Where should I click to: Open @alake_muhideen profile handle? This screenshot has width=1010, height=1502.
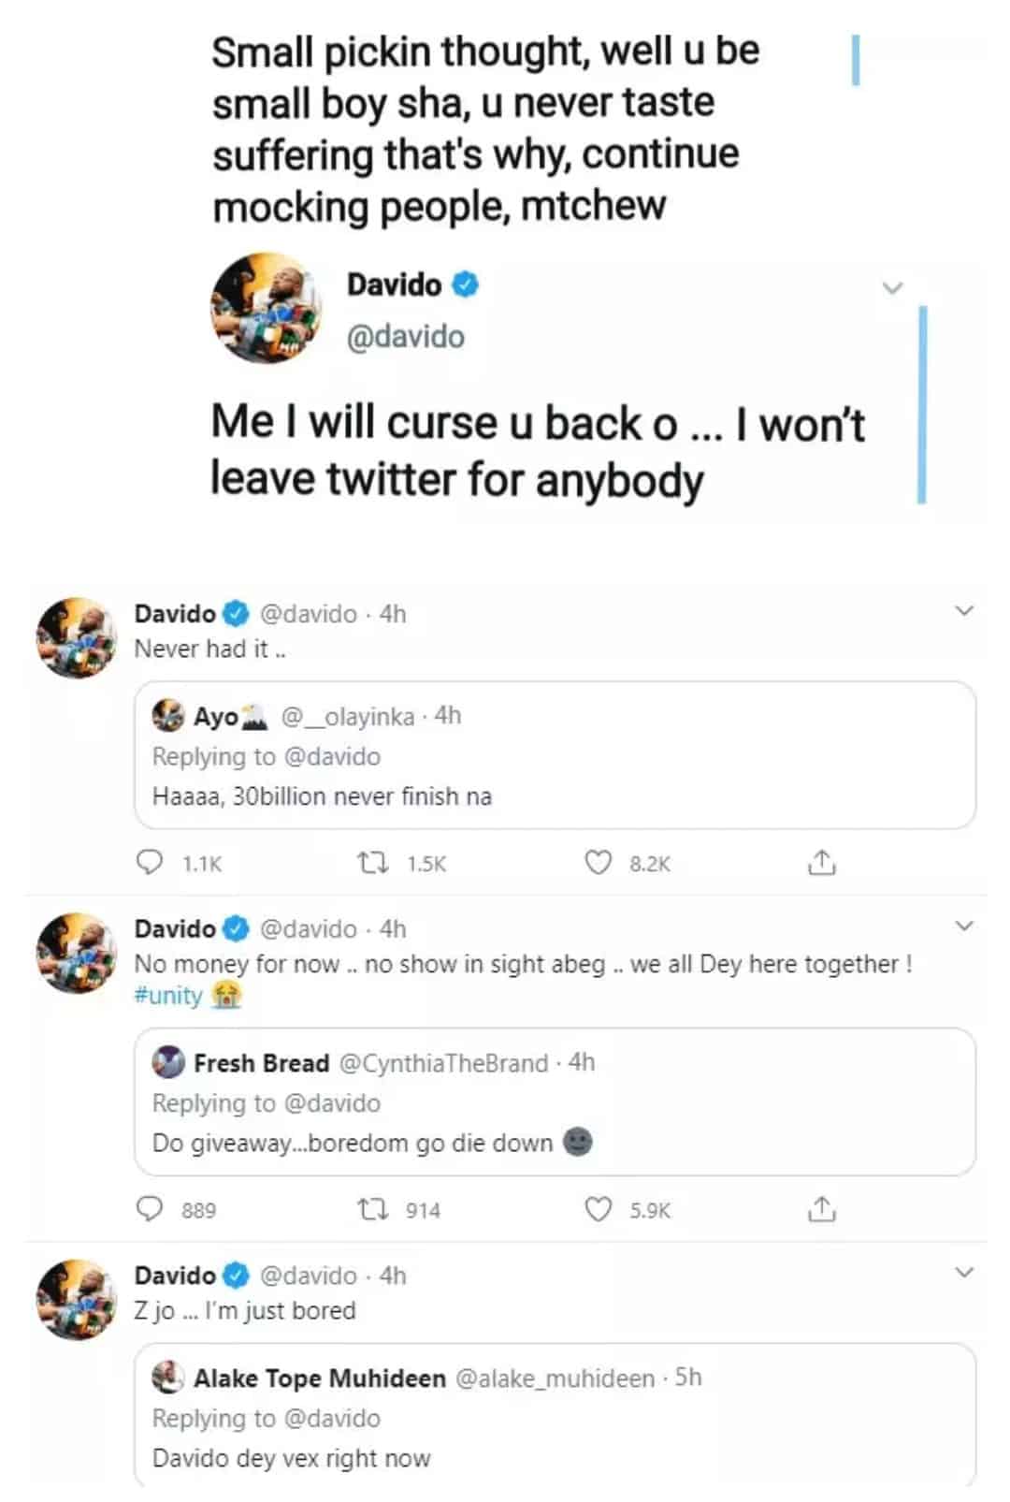pos(555,1378)
